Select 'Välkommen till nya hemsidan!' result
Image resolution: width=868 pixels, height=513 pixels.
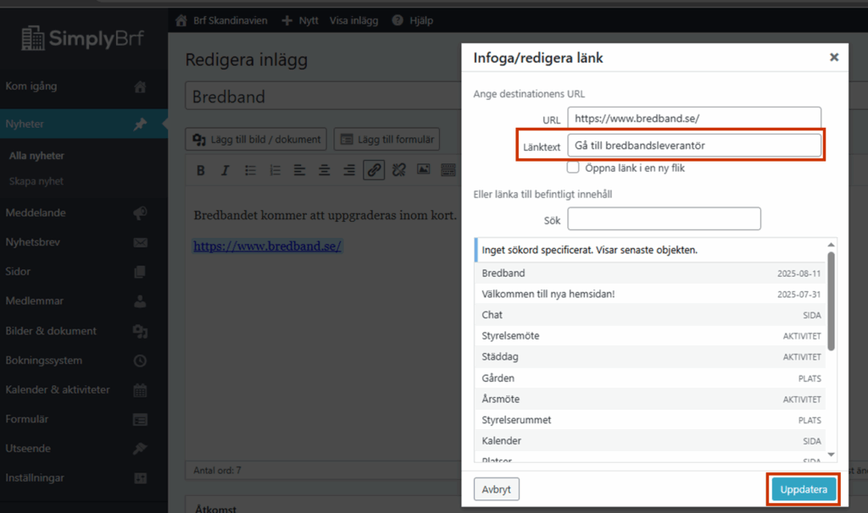click(651, 294)
